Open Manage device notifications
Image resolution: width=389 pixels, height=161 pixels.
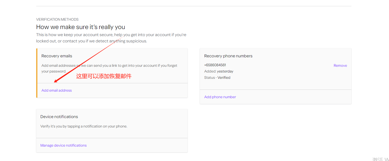pyautogui.click(x=63, y=145)
